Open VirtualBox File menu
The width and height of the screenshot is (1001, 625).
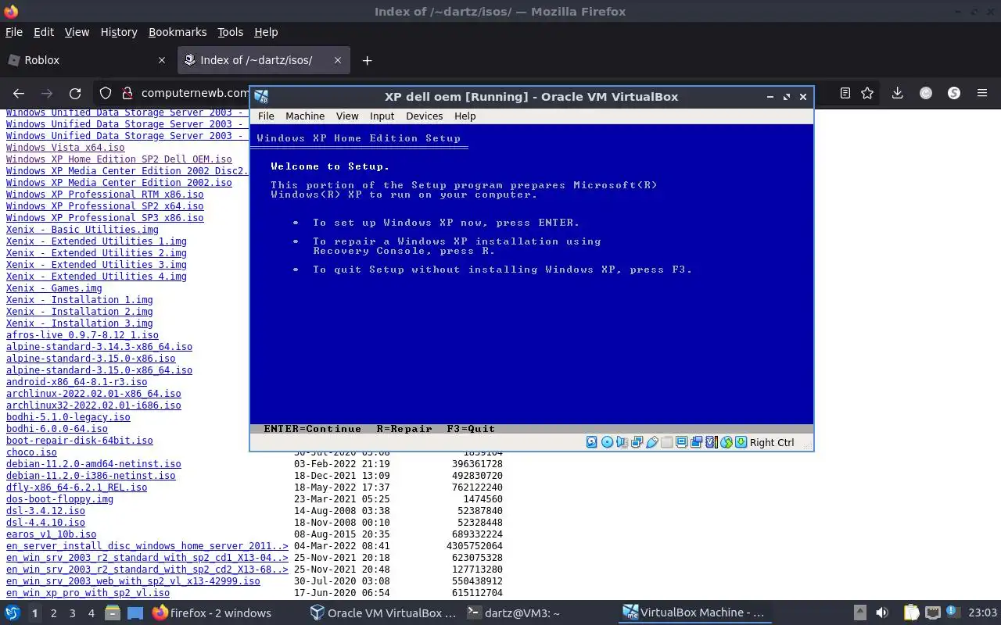266,116
